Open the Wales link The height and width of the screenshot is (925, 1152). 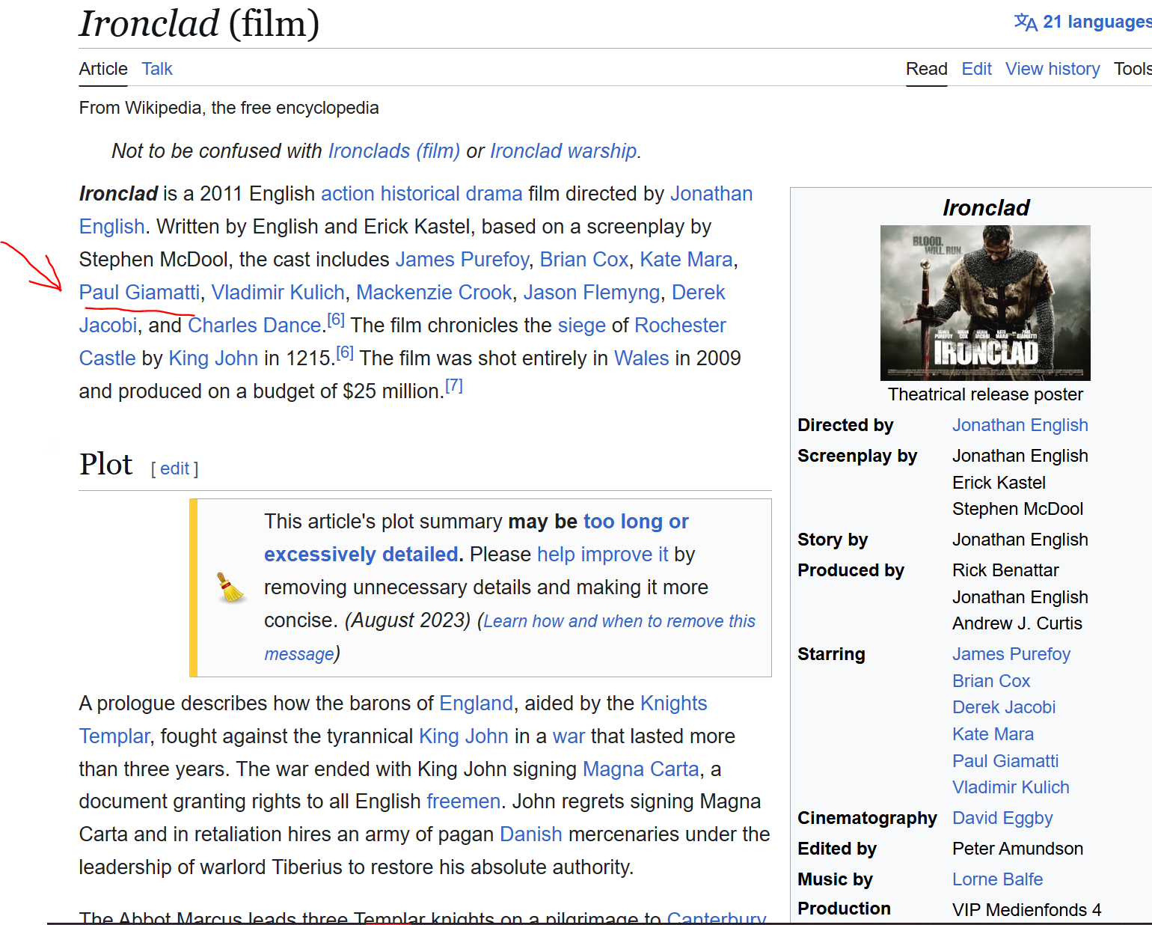point(642,358)
